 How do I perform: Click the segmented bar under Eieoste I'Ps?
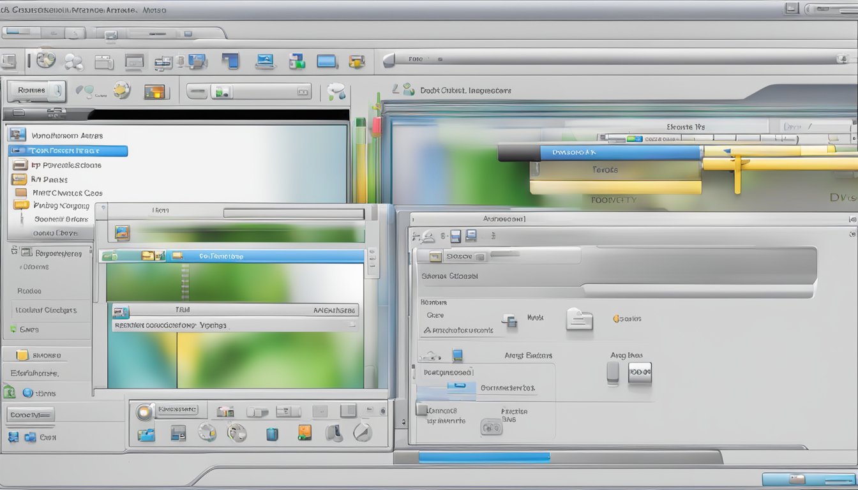(698, 138)
